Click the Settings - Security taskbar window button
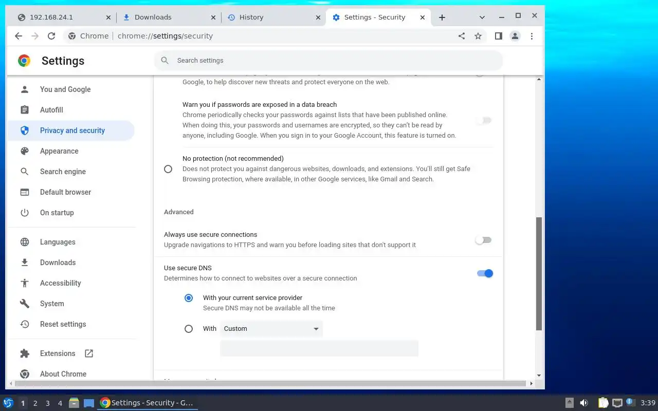 click(x=147, y=403)
